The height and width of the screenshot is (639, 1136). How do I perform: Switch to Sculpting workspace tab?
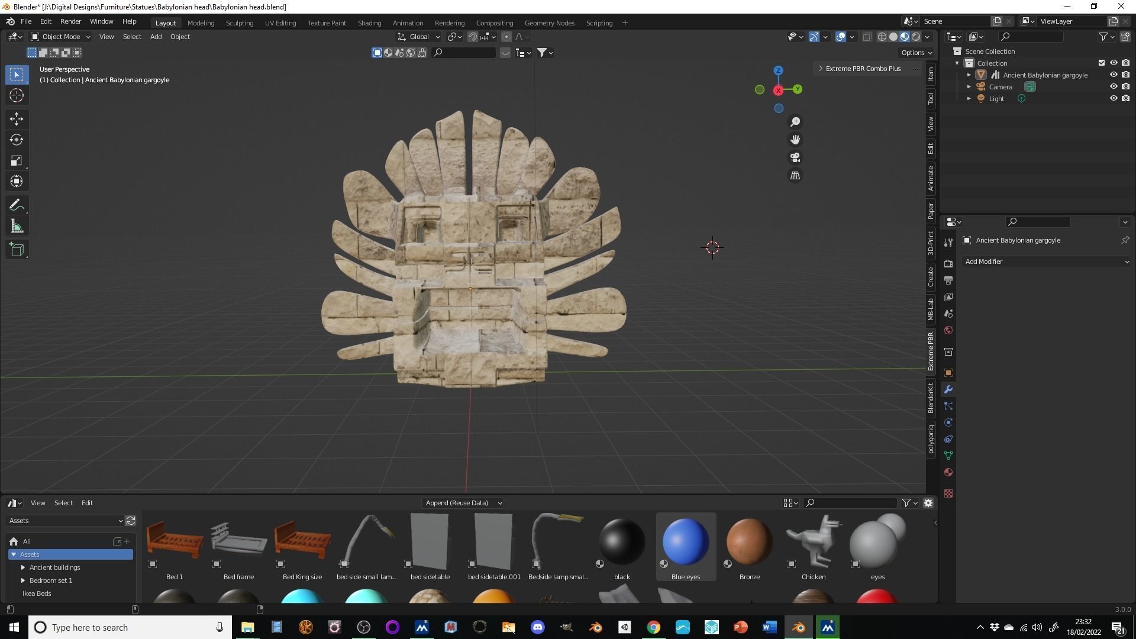pos(240,23)
